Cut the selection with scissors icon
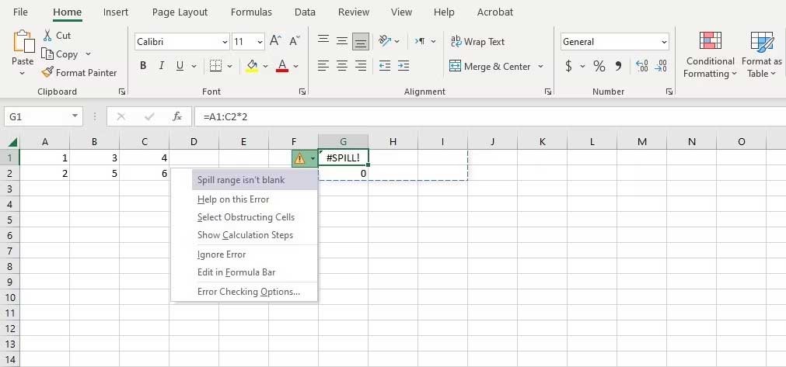This screenshot has width=786, height=367. (47, 36)
